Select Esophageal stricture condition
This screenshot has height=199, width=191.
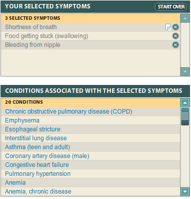tap(33, 129)
